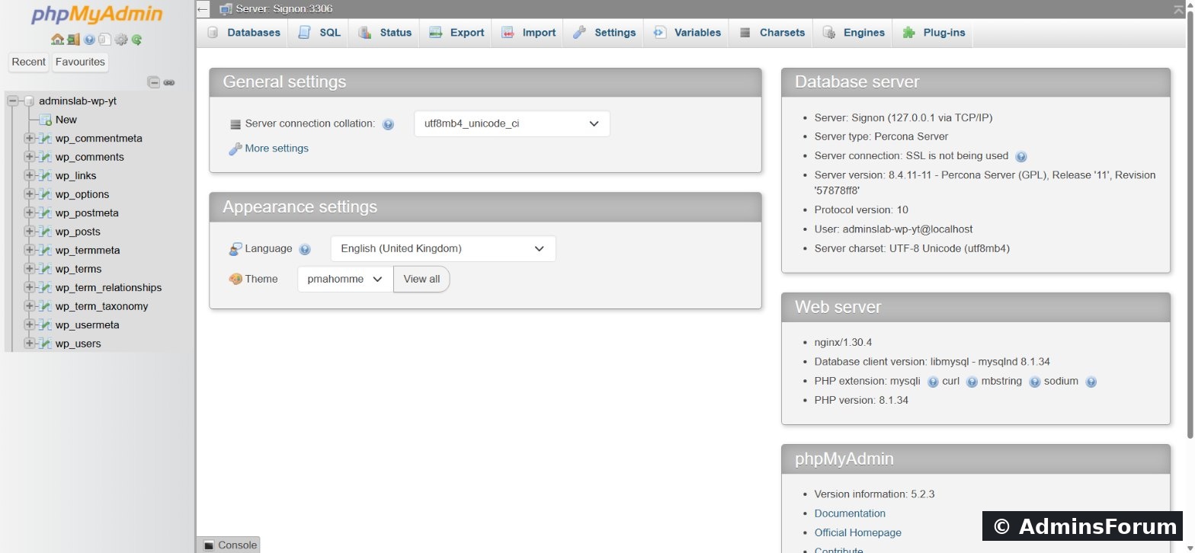Expand the wp_termmeta table node

pyautogui.click(x=29, y=250)
